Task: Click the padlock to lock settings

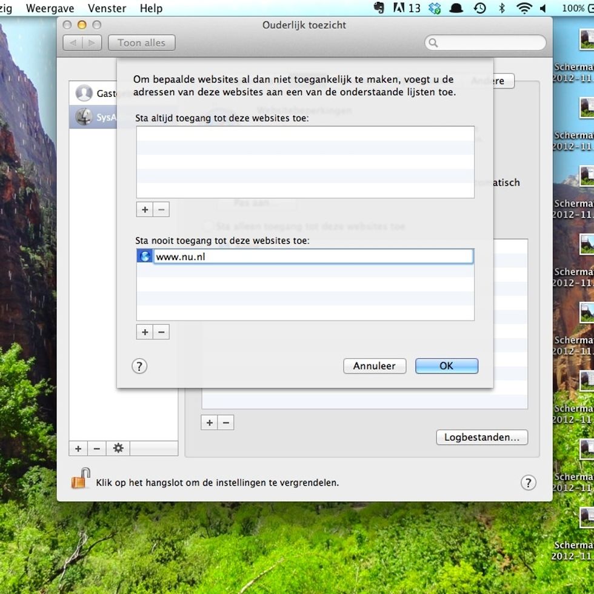Action: (x=80, y=478)
